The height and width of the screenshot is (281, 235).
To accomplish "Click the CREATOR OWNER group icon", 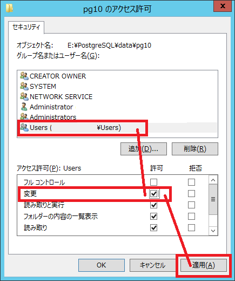I will click(x=24, y=76).
